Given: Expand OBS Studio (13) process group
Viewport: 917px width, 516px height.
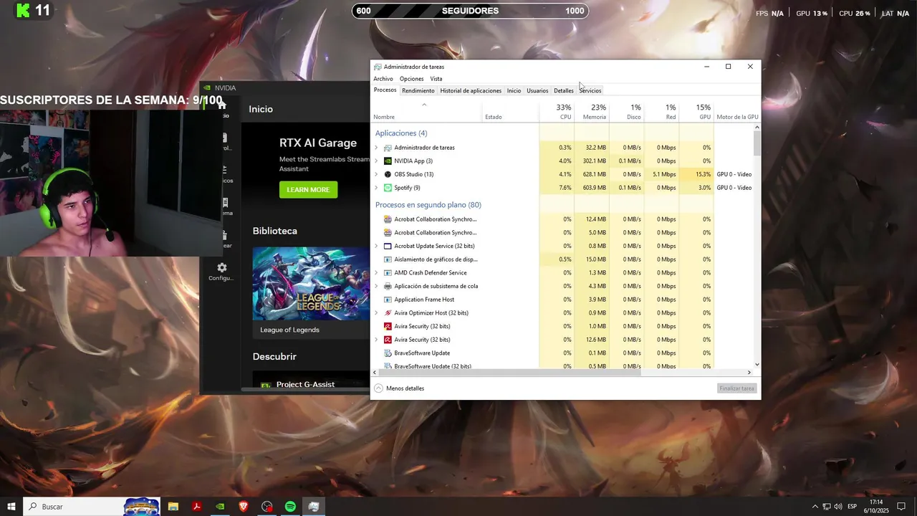Looking at the screenshot, I should point(376,174).
